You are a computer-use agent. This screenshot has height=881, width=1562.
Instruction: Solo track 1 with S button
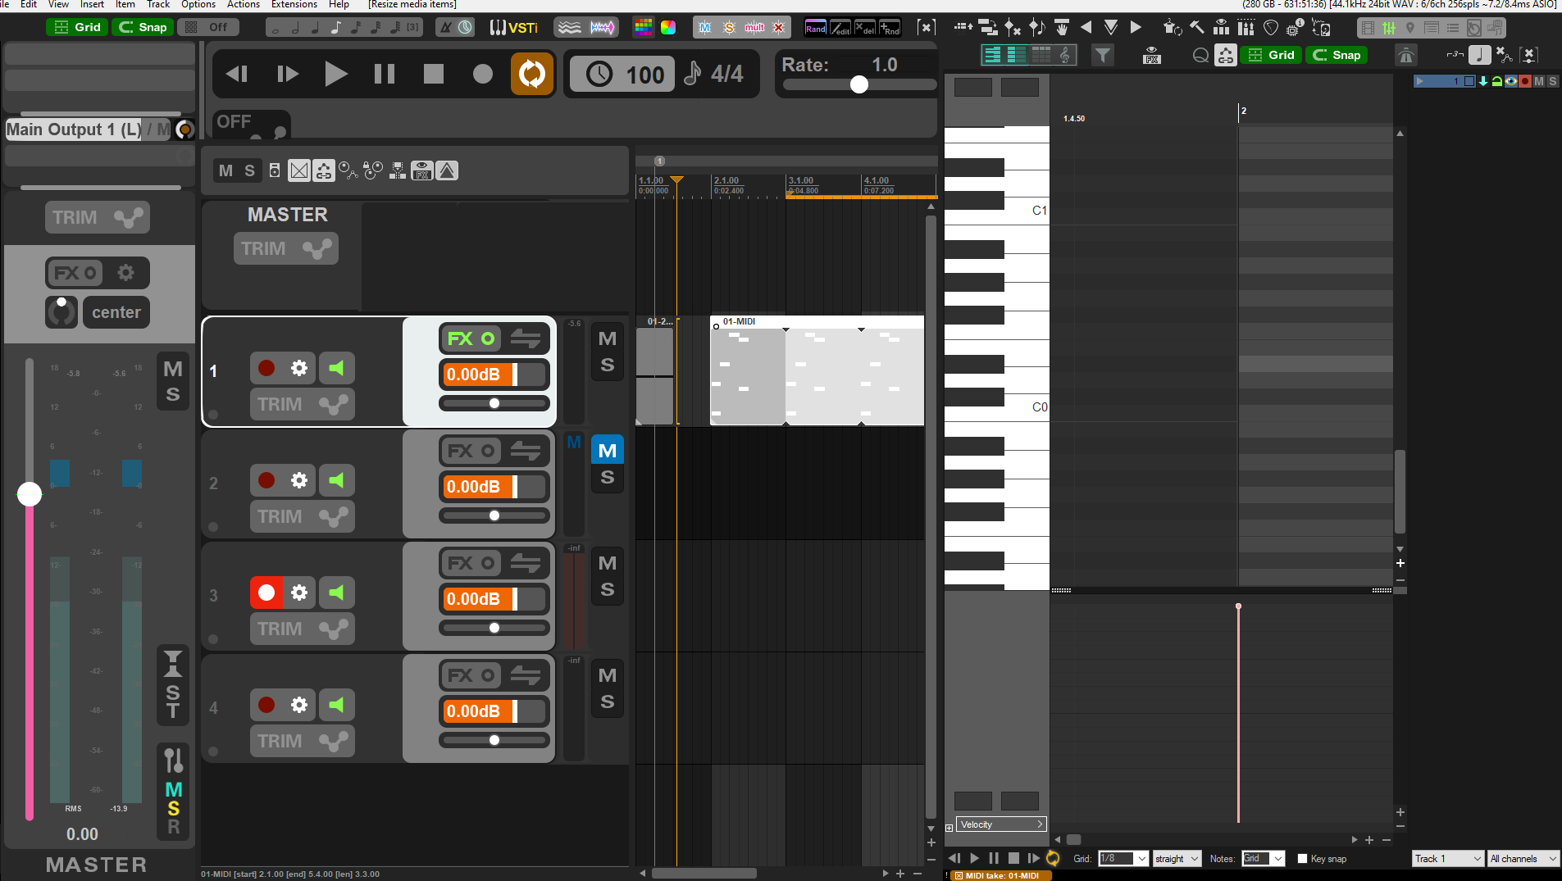(608, 366)
